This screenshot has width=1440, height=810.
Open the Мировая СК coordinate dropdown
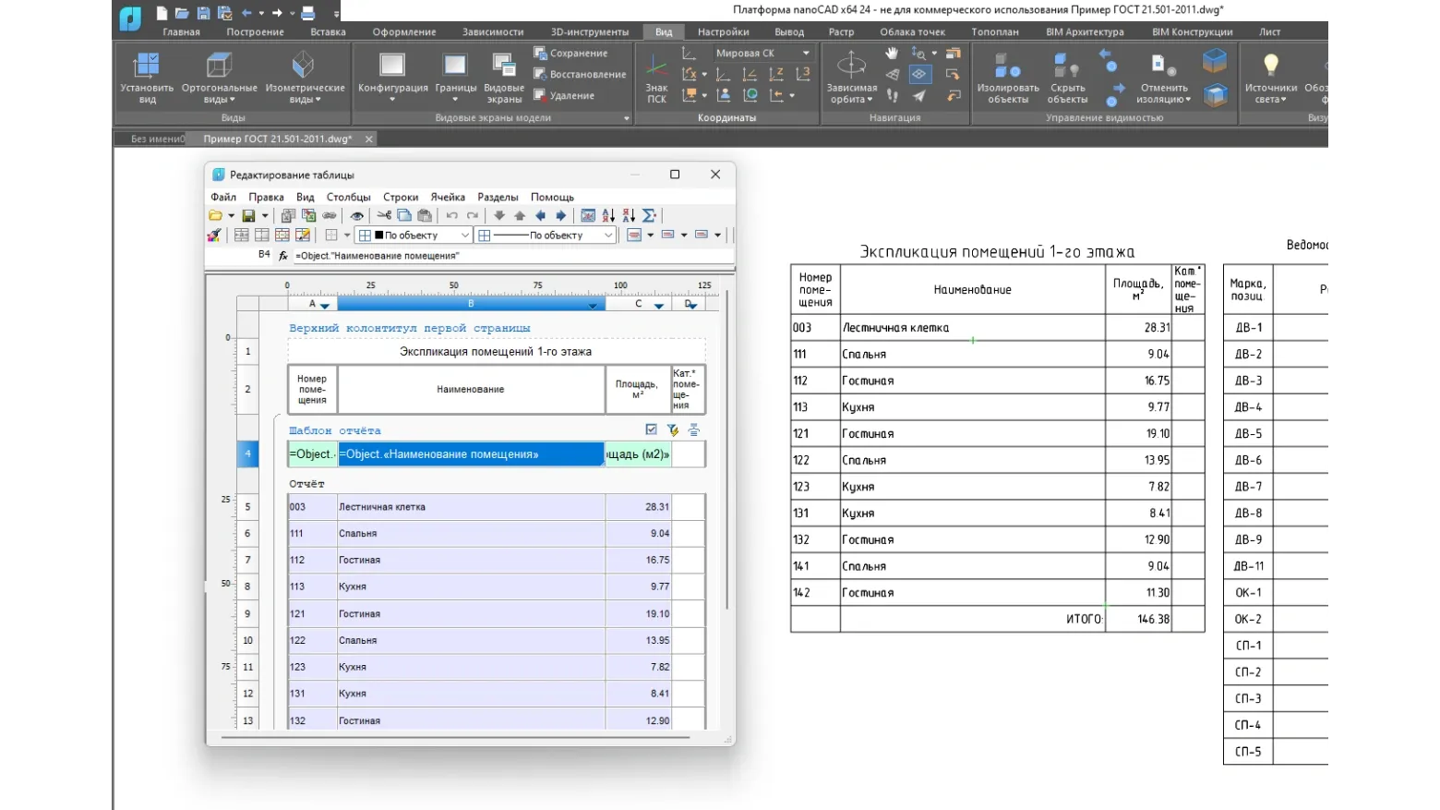tap(762, 53)
